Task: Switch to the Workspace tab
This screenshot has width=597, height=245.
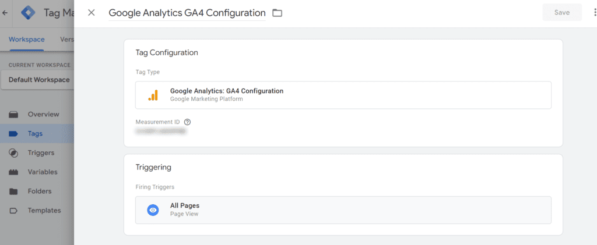Action: (x=26, y=40)
